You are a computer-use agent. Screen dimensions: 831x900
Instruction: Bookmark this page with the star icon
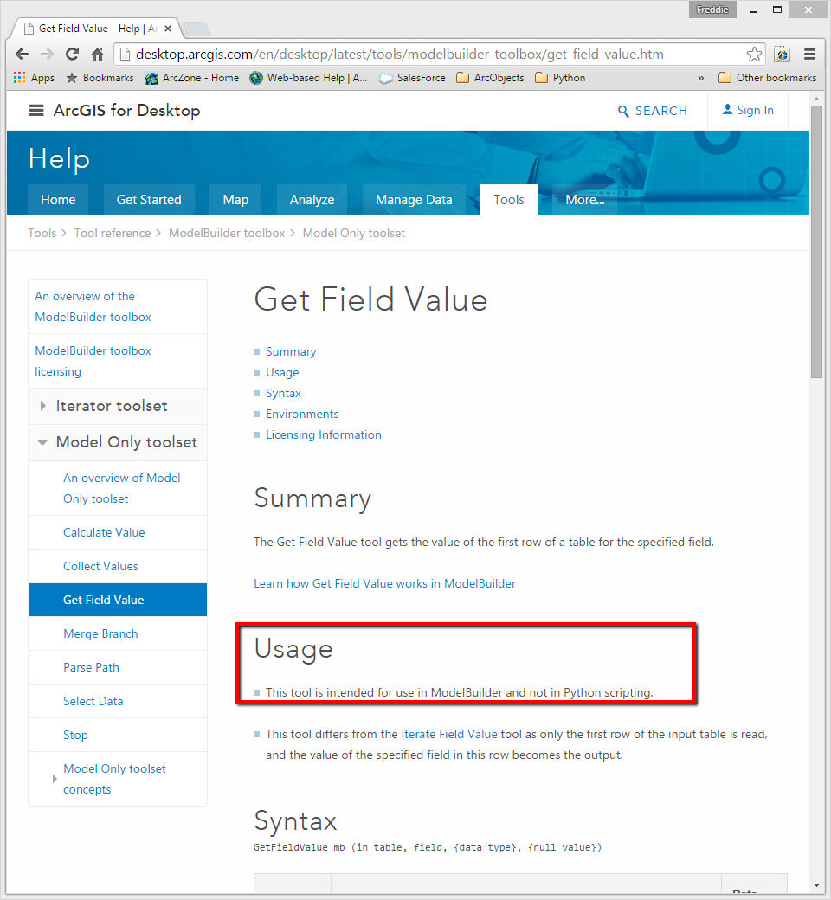pos(754,55)
